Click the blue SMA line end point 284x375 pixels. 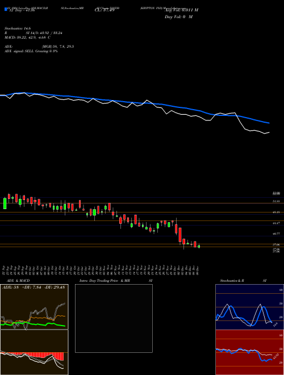point(269,123)
